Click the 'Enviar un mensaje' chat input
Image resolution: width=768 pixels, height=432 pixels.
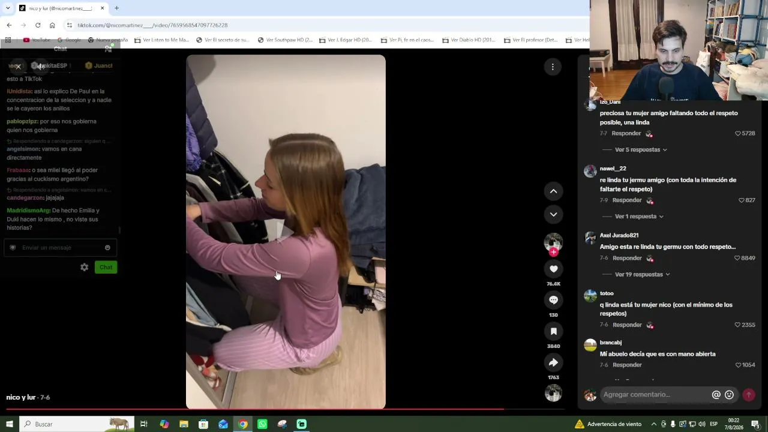point(60,248)
